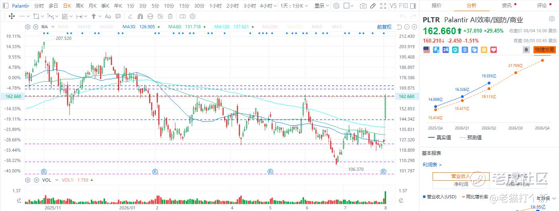Click the camera screenshot icon
Image resolution: width=559 pixels, height=211 pixels.
[x=363, y=6]
